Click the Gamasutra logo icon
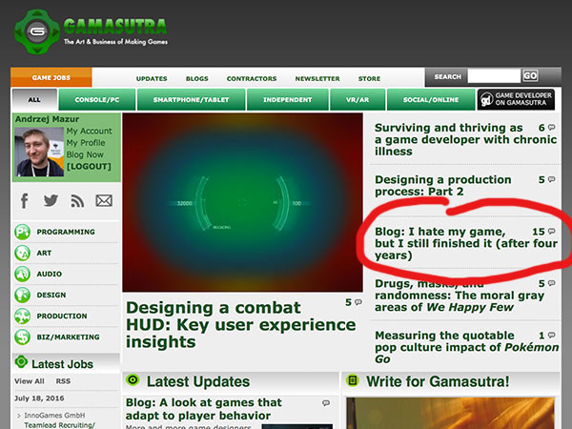 (36, 31)
